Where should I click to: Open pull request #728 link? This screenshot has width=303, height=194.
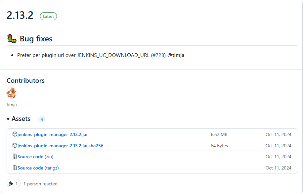(x=158, y=55)
